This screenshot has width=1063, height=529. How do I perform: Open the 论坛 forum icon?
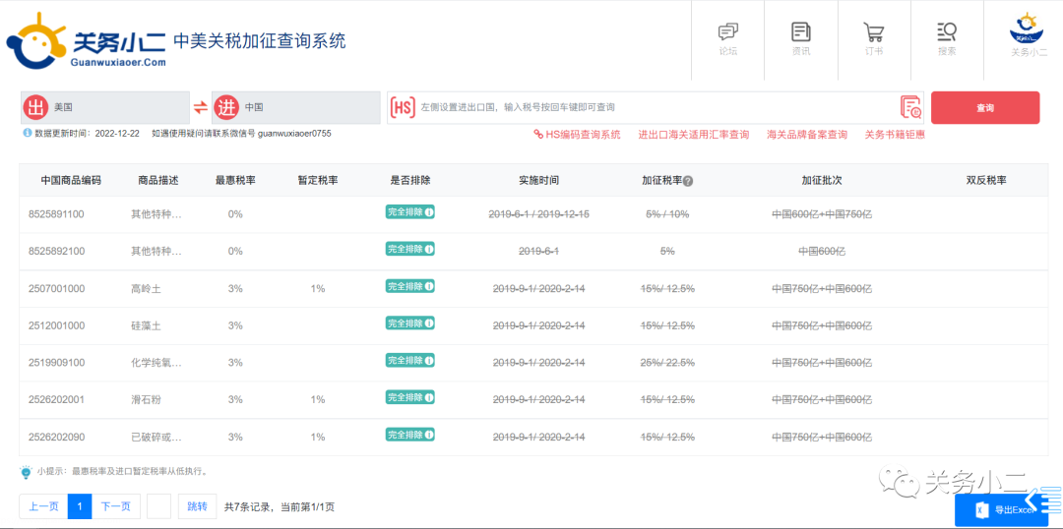727,31
